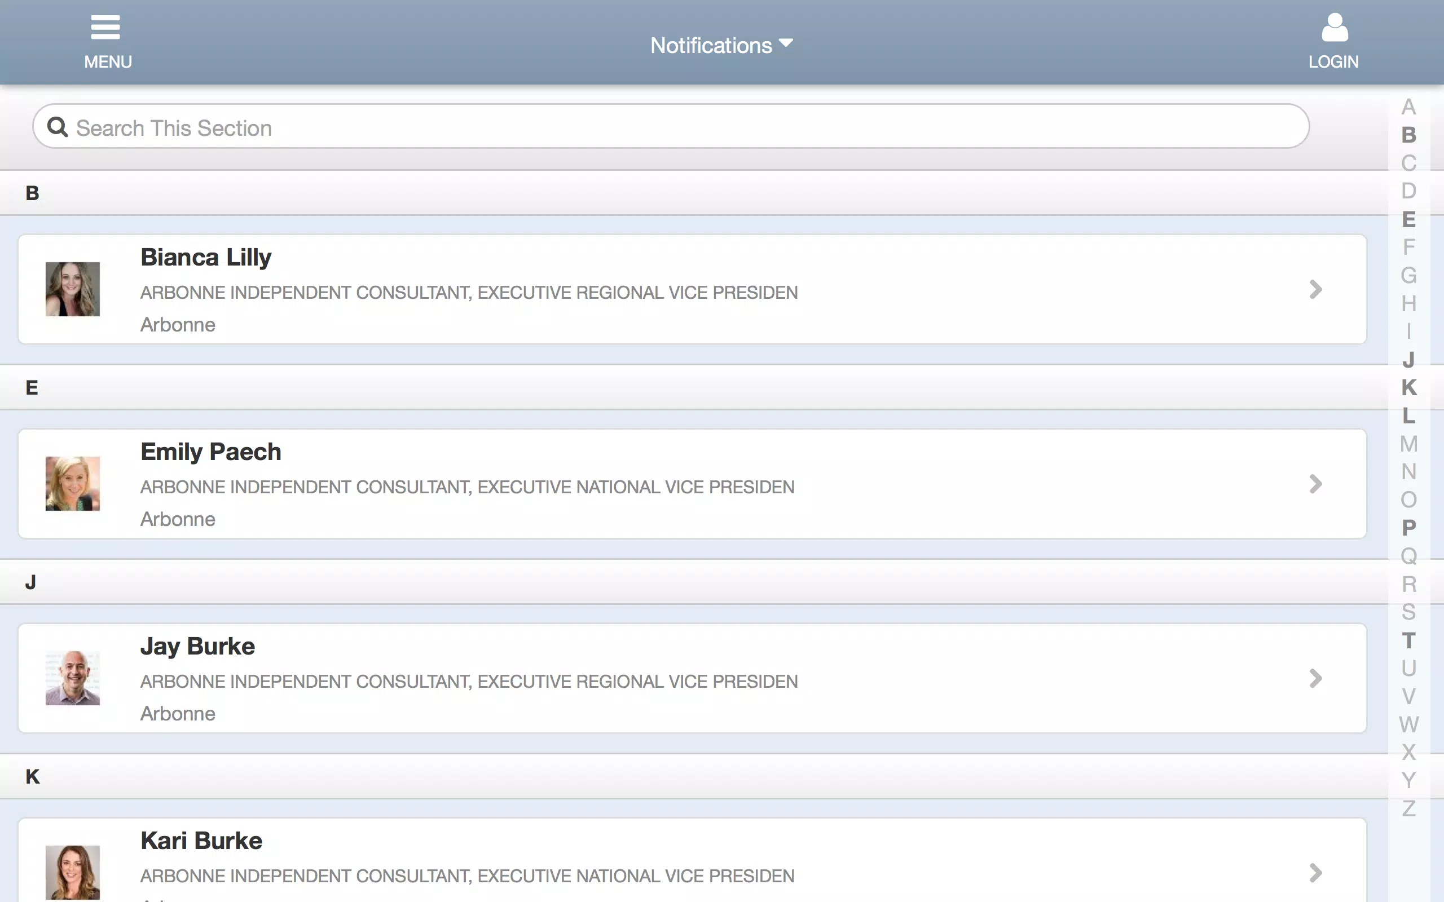The height and width of the screenshot is (902, 1444).
Task: Select the Jay Burke name link
Action: pyautogui.click(x=197, y=647)
